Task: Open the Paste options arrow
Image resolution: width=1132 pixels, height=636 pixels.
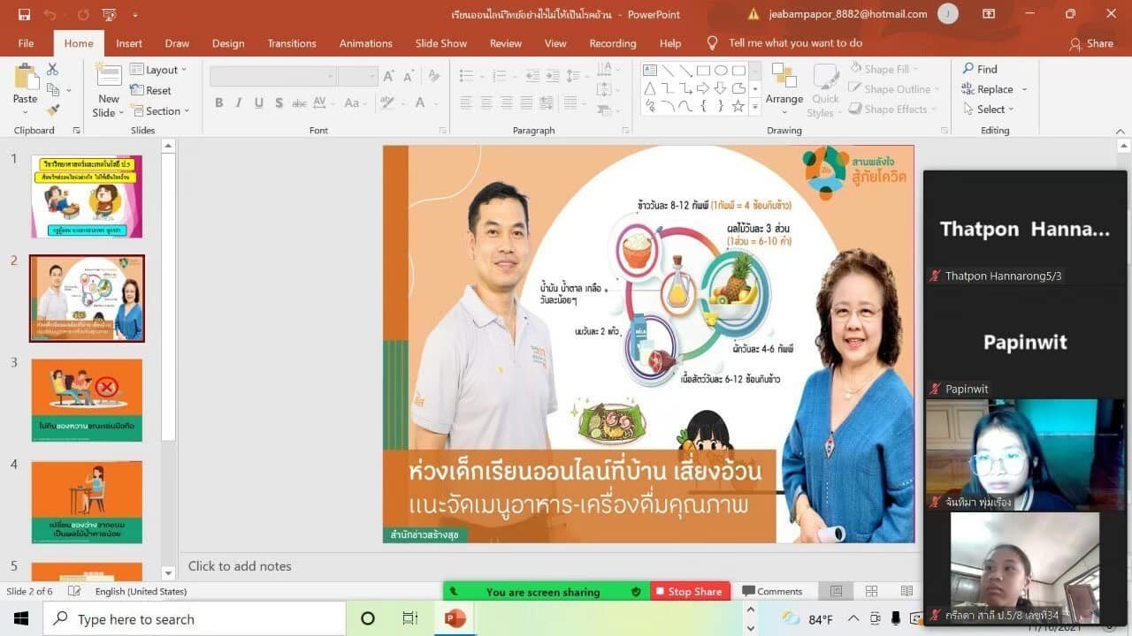Action: click(26, 110)
